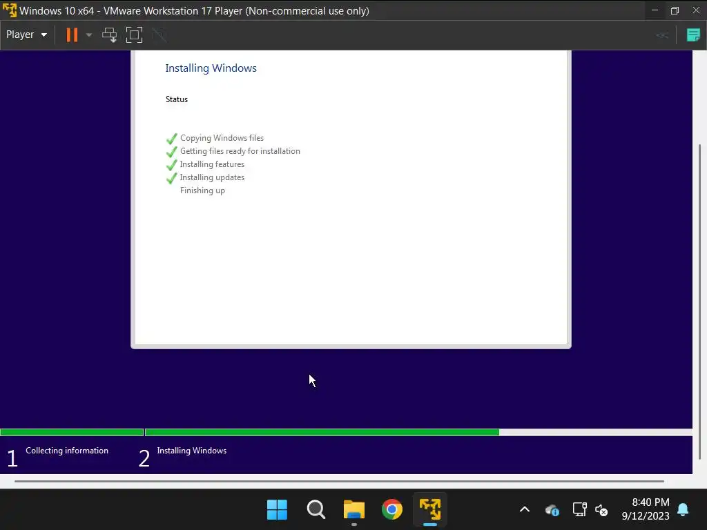Open the green notes/message log icon

point(693,35)
